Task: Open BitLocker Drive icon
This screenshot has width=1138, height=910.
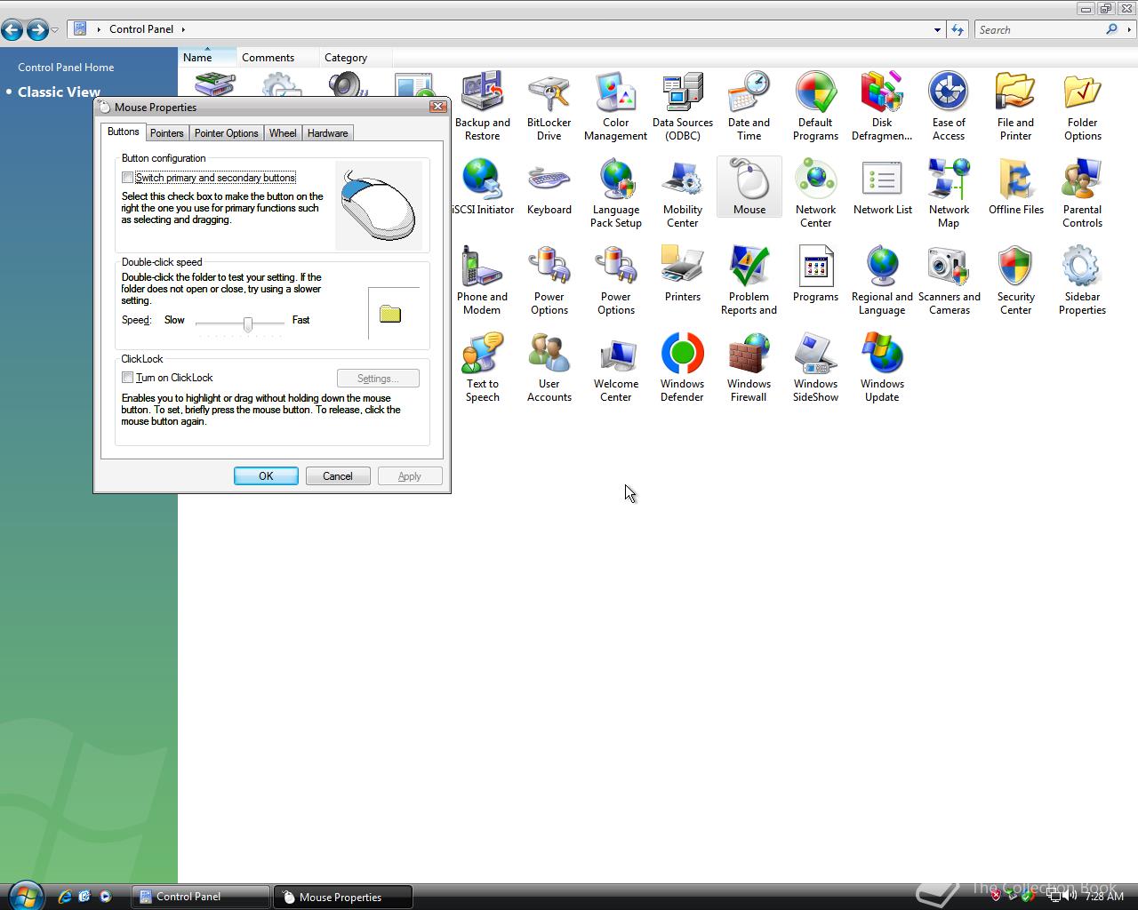Action: pyautogui.click(x=549, y=107)
